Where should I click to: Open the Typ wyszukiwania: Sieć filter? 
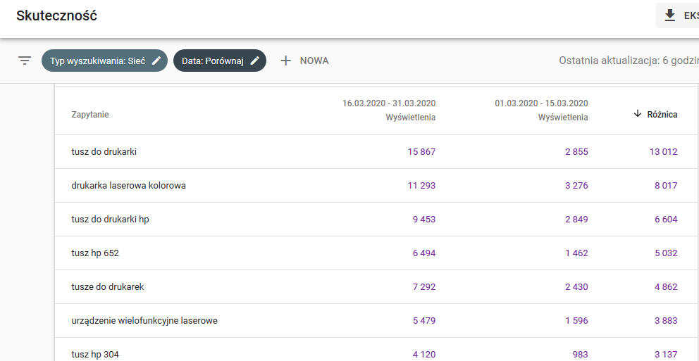click(104, 61)
